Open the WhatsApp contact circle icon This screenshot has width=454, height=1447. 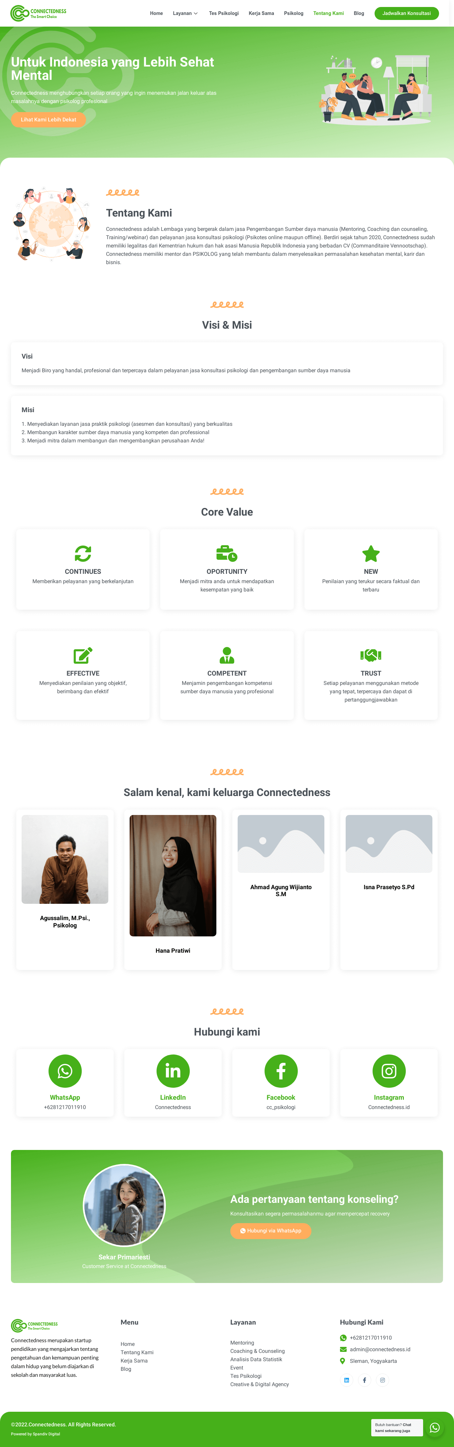pos(65,1071)
